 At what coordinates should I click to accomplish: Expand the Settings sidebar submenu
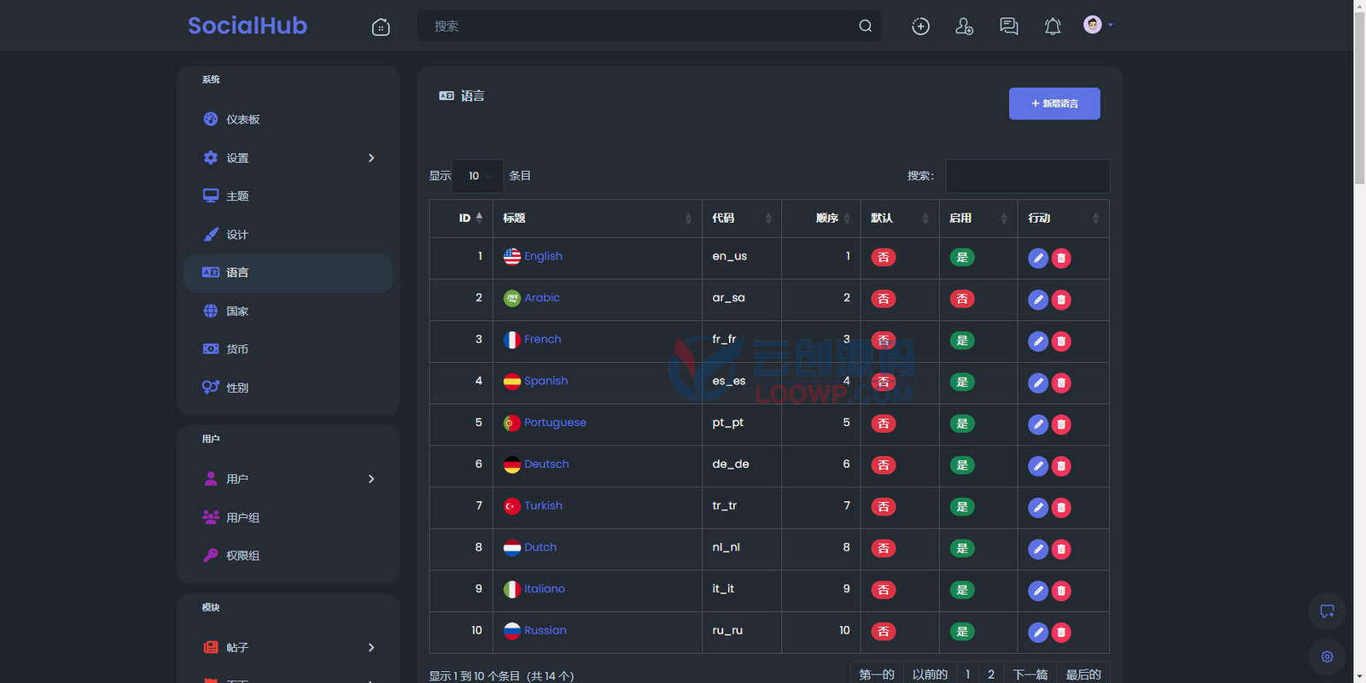[x=289, y=158]
